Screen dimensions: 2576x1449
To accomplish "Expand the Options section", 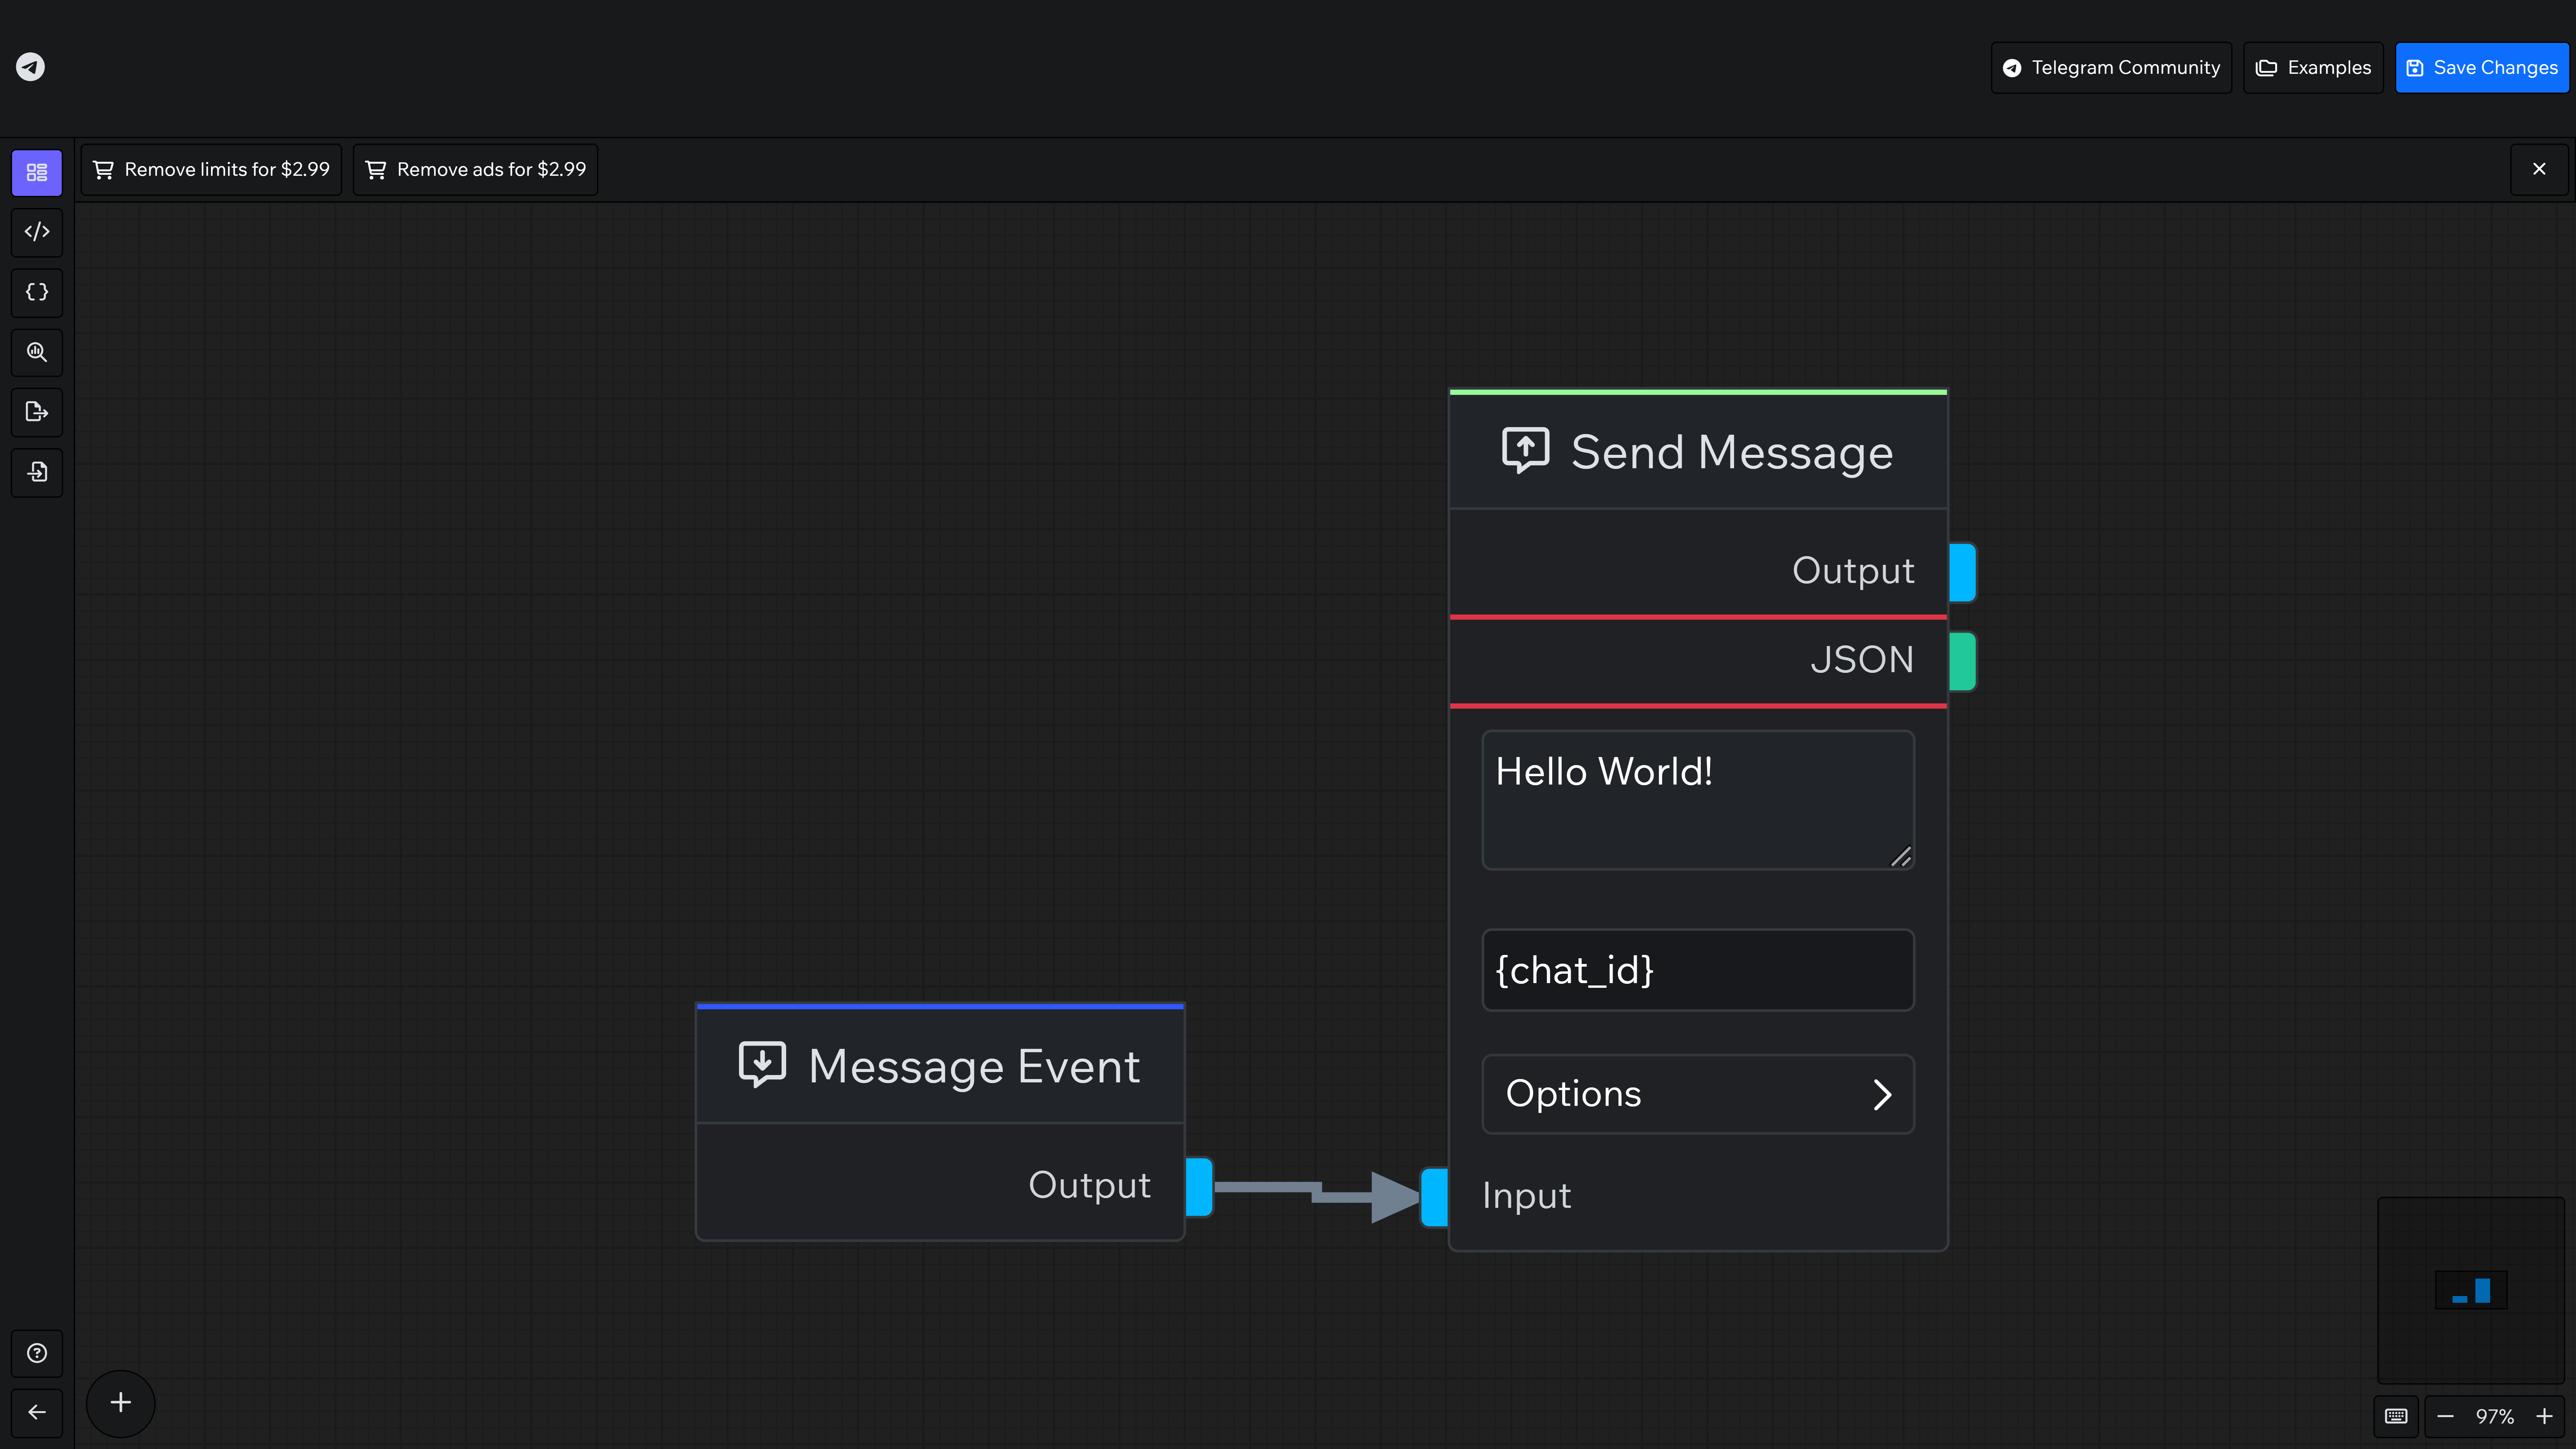I will [x=1698, y=1094].
